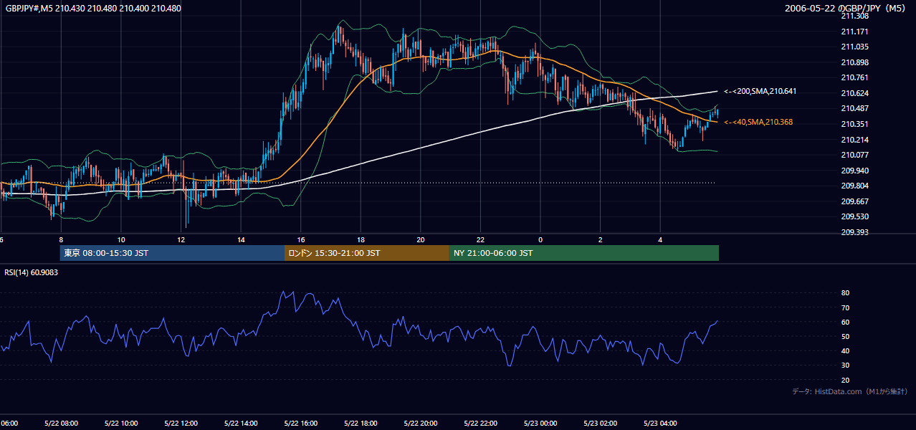
Task: Click the 5/22 20:00 time axis label
Action: [x=420, y=424]
